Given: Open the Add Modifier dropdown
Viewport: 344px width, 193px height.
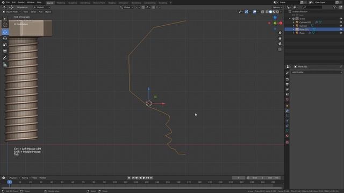Looking at the screenshot, I should coord(317,72).
